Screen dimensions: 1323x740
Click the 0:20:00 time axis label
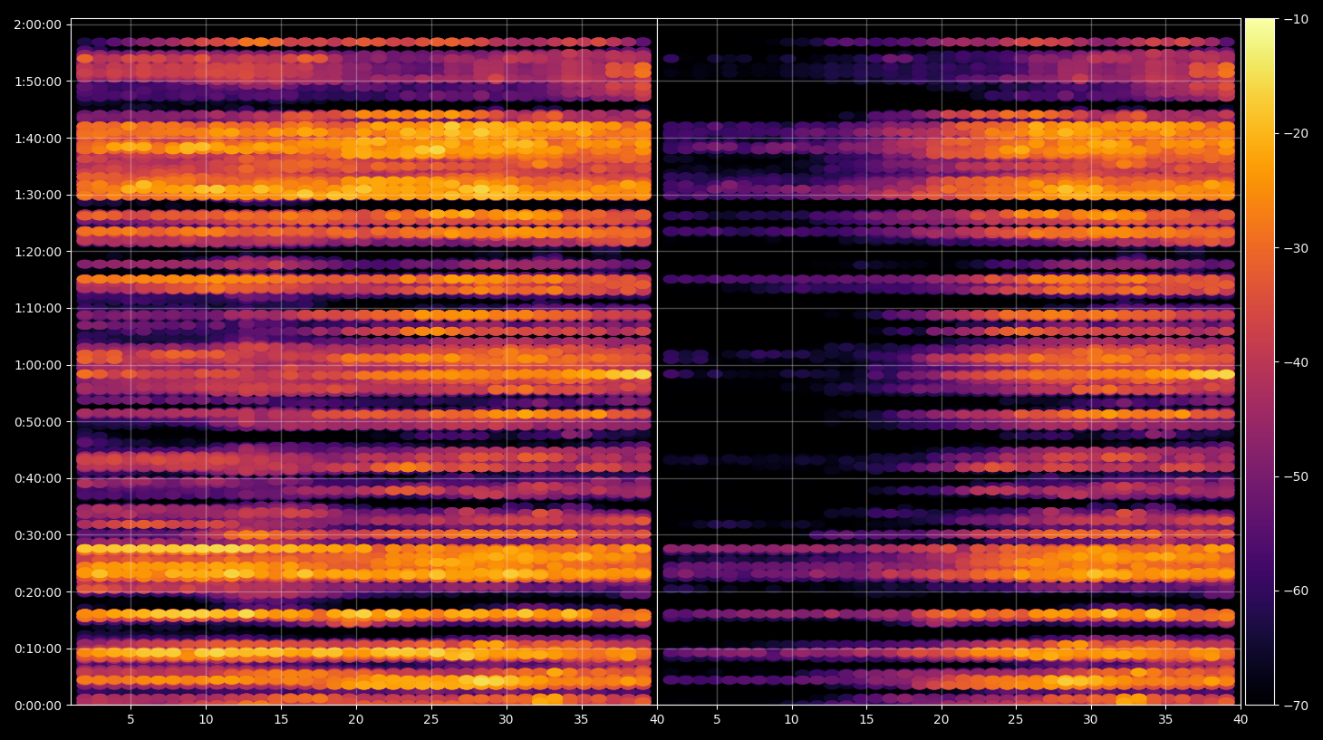37,592
